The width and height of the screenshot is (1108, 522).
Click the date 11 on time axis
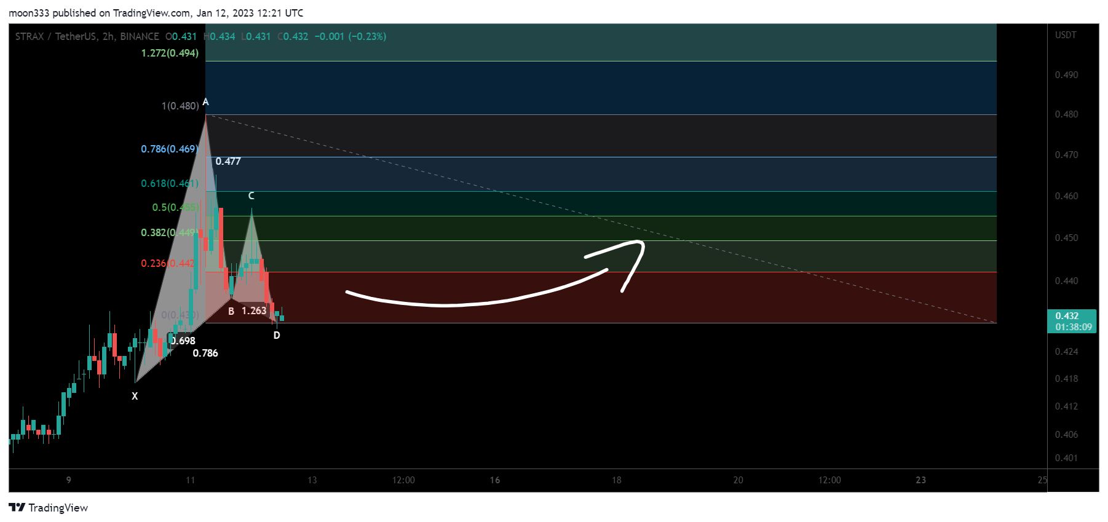coord(191,480)
